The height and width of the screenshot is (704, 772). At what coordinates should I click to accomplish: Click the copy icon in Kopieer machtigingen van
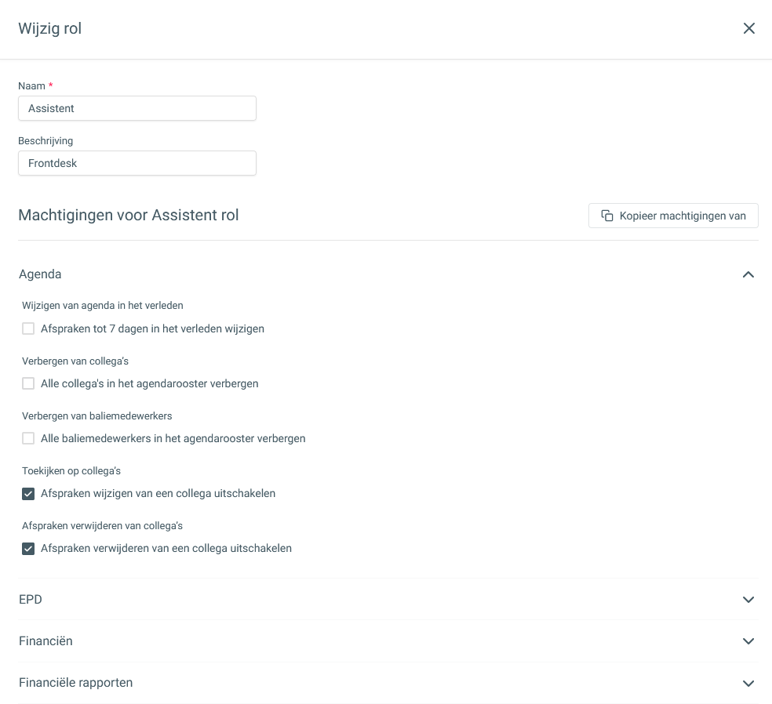(607, 216)
